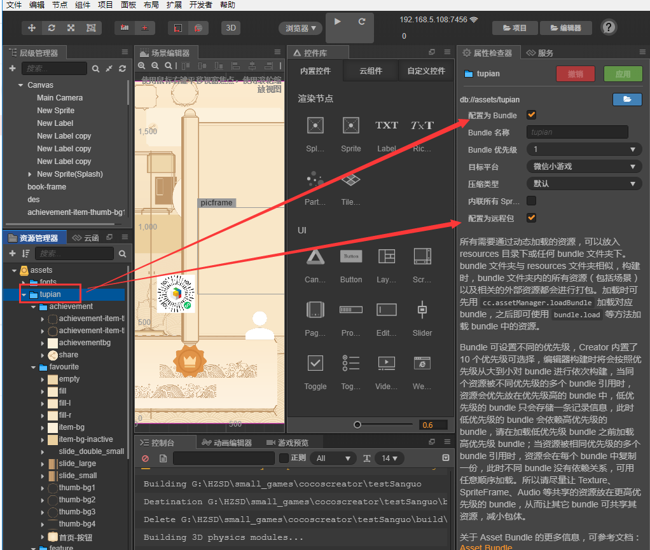Zoom in the scene editor
Image resolution: width=650 pixels, height=550 pixels.
tap(142, 65)
